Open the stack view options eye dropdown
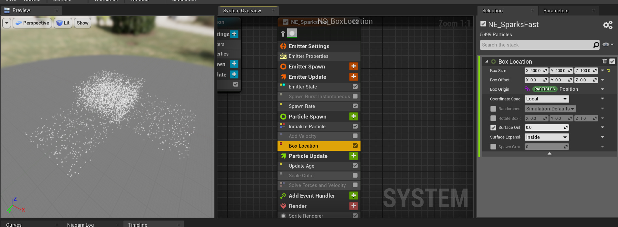618x227 pixels. [x=608, y=45]
